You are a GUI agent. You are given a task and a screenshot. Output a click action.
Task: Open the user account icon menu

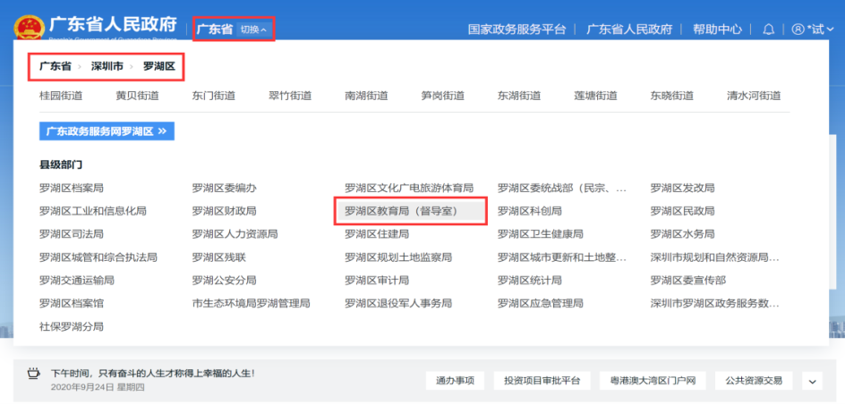coord(798,29)
